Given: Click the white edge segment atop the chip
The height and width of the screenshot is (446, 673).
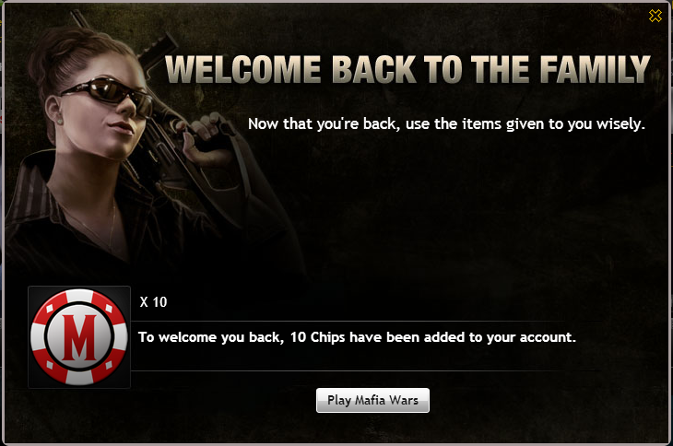Looking at the screenshot, I should (x=79, y=295).
